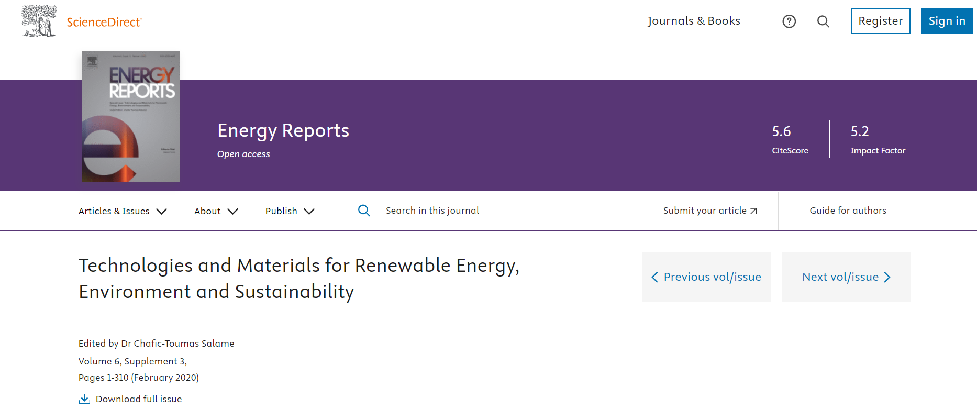Screen dimensions: 977x420
Task: Click 'Volume 6, Supplement 3,' text
Action: click(x=132, y=361)
